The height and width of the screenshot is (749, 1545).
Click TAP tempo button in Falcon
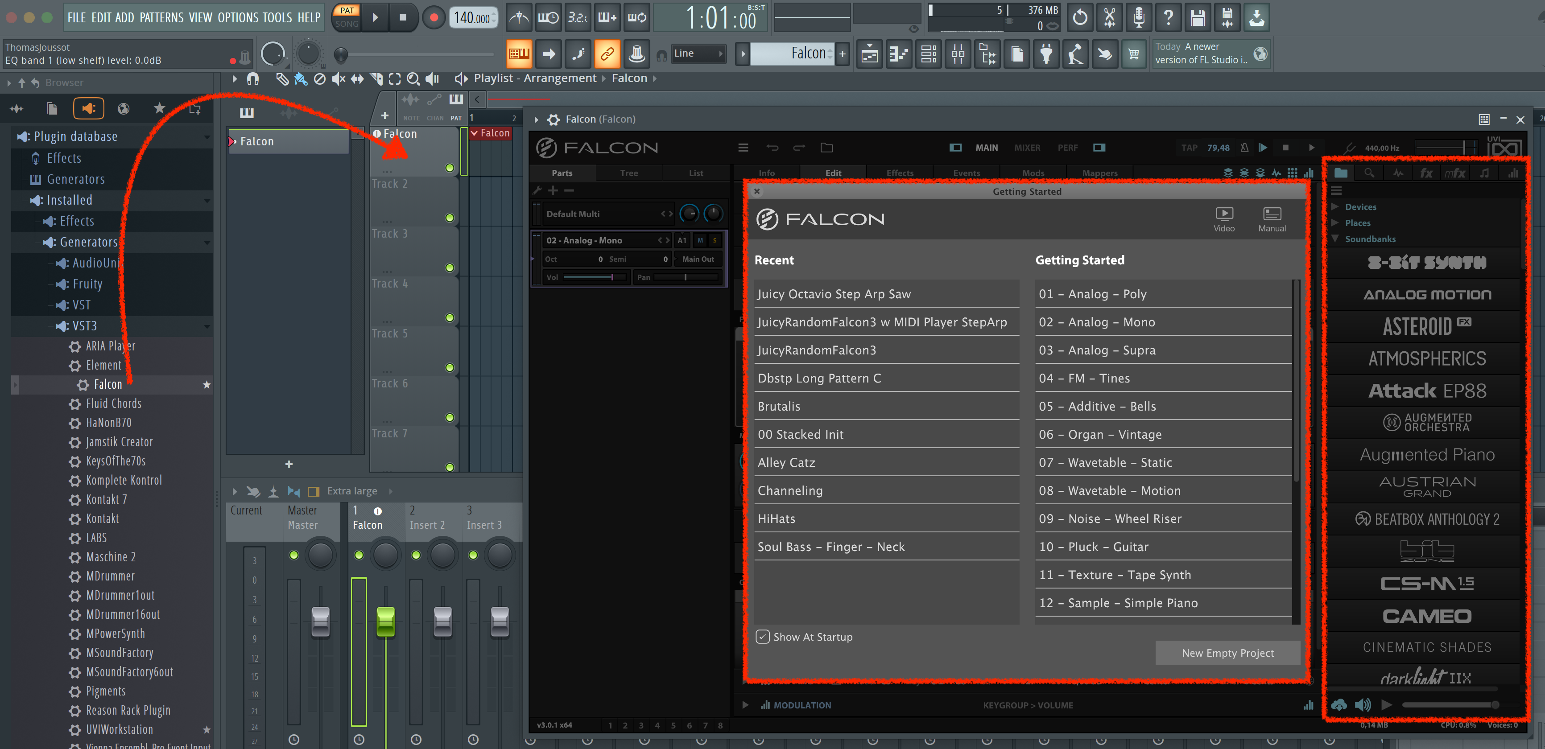click(x=1190, y=148)
